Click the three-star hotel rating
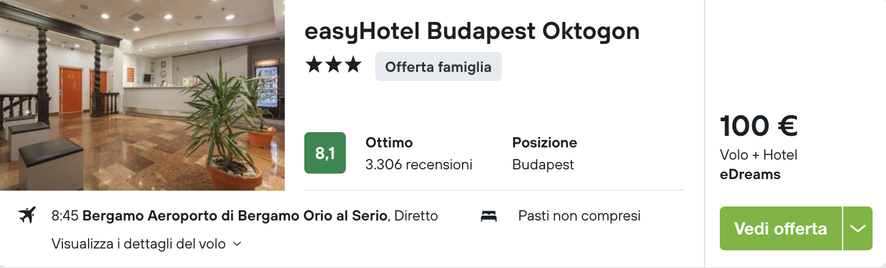The width and height of the screenshot is (886, 268). click(334, 66)
